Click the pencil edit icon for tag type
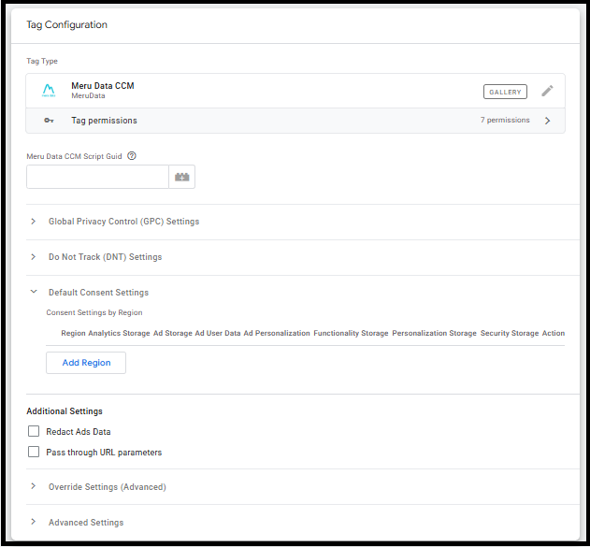The image size is (590, 547). point(547,91)
